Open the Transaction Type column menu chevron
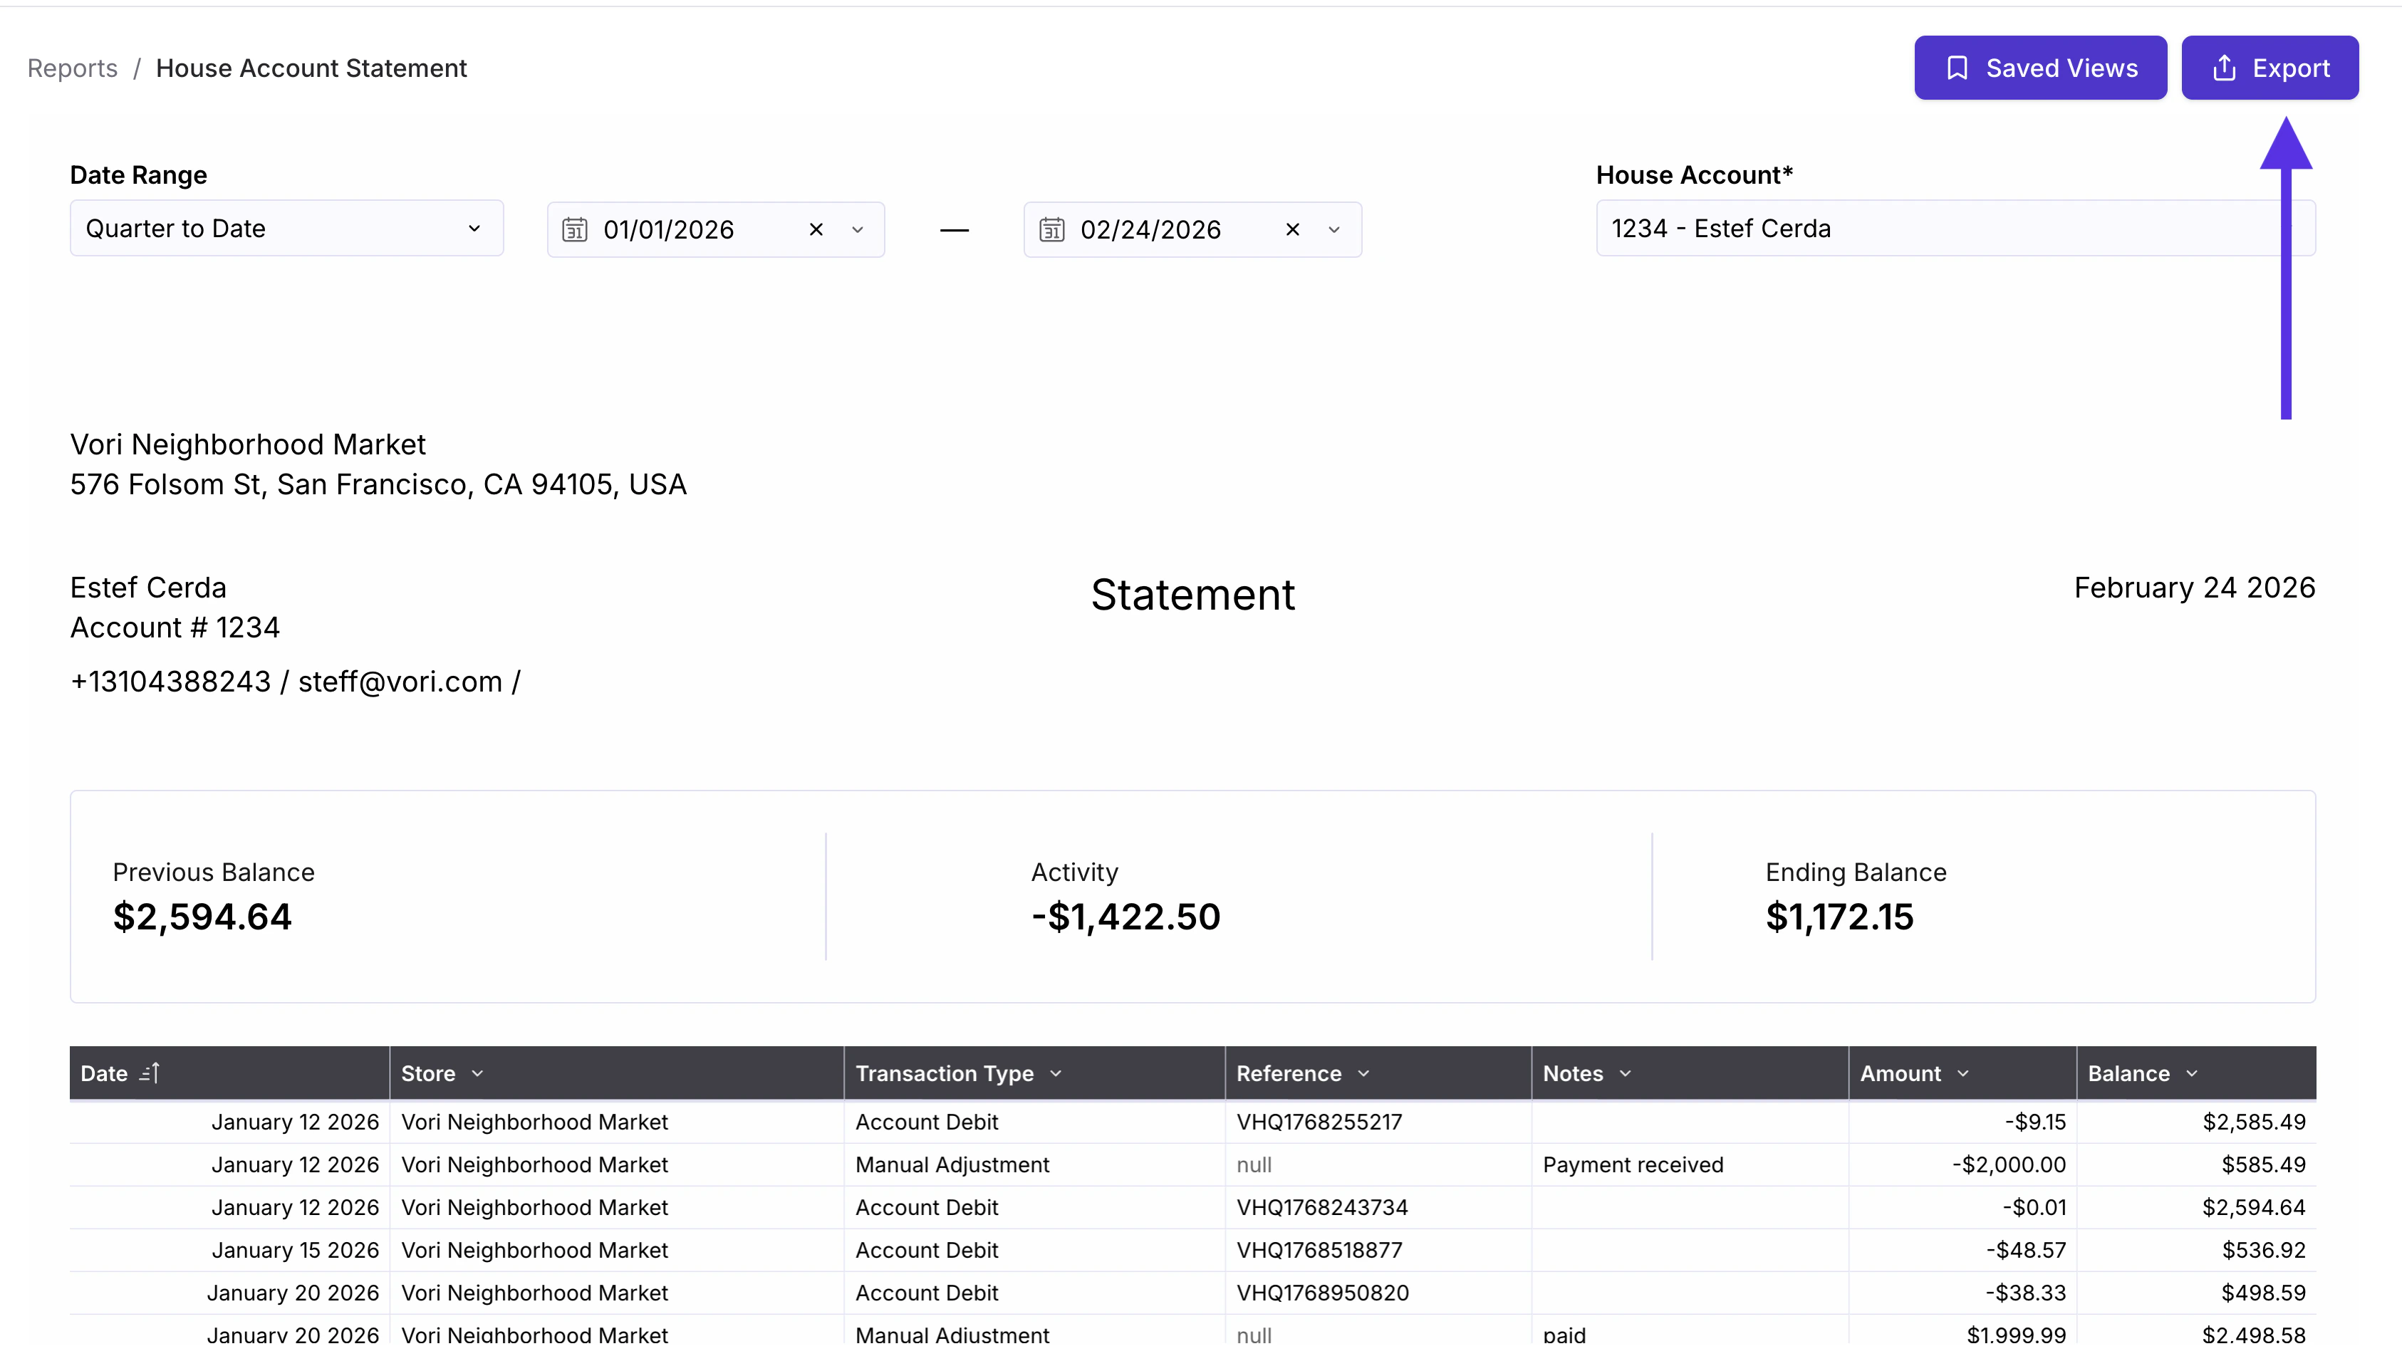Screen dimensions: 2402x1366 click(x=1056, y=1073)
